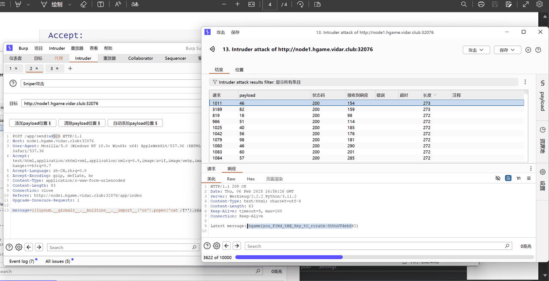
Task: Open the help icon beside Sniper攻击
Action: coord(13,84)
